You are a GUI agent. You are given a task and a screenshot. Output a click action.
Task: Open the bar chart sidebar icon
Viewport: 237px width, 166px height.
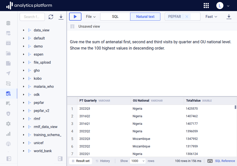tap(8, 134)
